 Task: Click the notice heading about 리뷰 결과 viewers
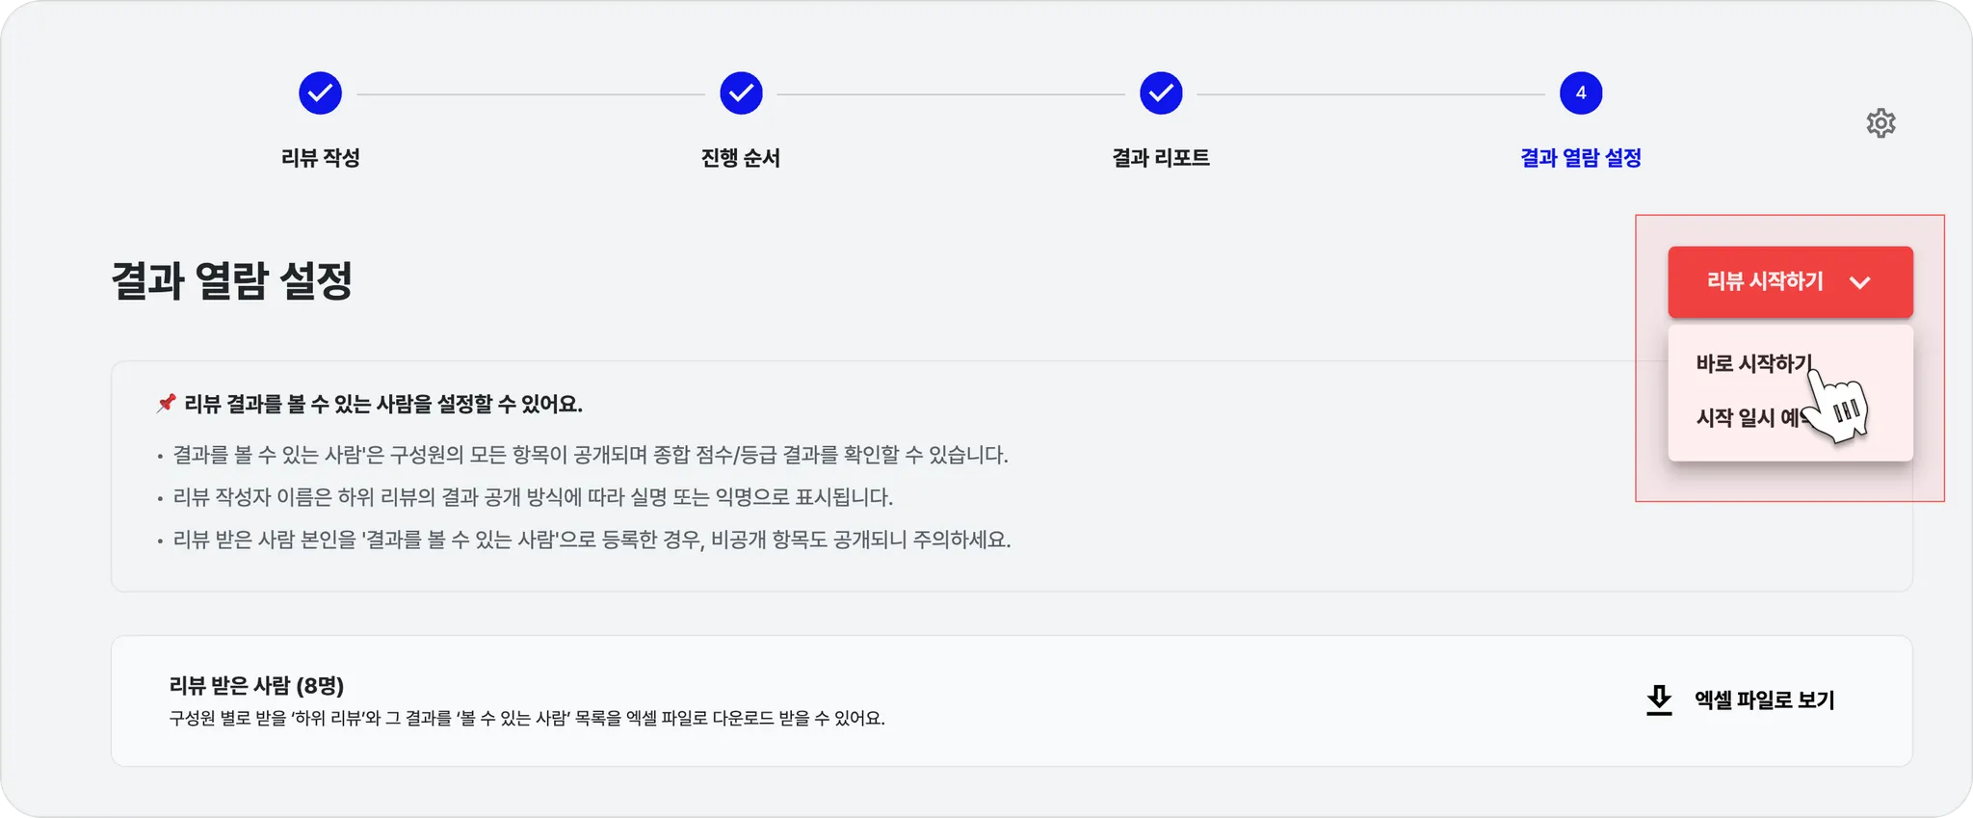pyautogui.click(x=383, y=404)
